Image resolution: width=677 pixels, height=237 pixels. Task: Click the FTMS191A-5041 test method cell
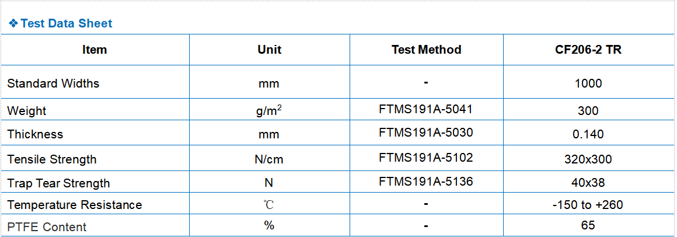pyautogui.click(x=425, y=109)
